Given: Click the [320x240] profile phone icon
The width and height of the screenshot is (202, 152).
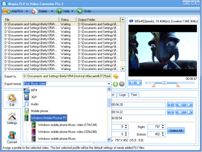Looking at the screenshot, I should pos(34,132).
